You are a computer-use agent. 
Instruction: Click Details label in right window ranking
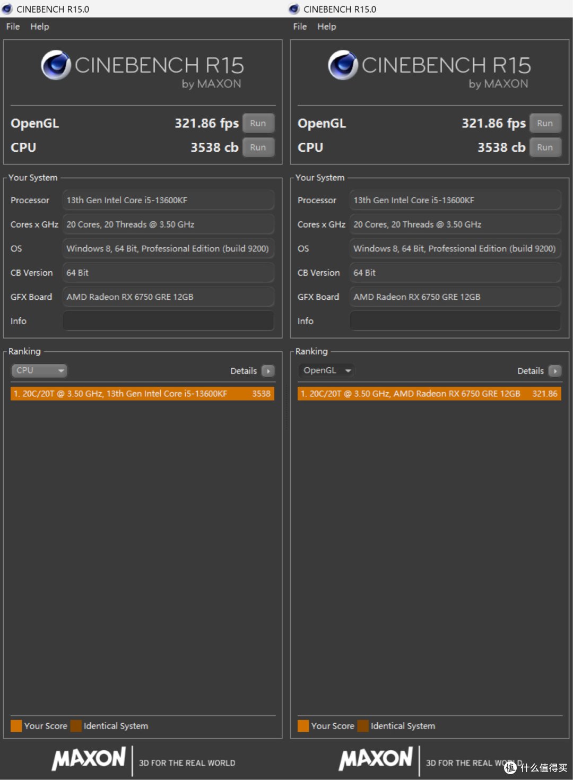pos(531,371)
